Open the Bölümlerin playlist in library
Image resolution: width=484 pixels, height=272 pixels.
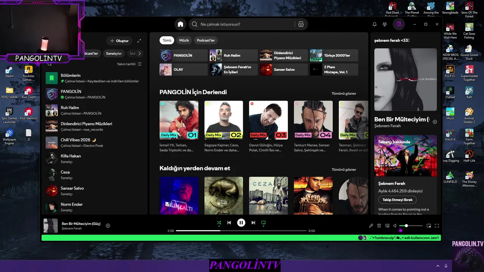pyautogui.click(x=94, y=78)
